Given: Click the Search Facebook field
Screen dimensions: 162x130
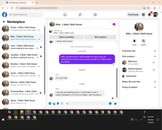Looking at the screenshot, I should (26, 15).
